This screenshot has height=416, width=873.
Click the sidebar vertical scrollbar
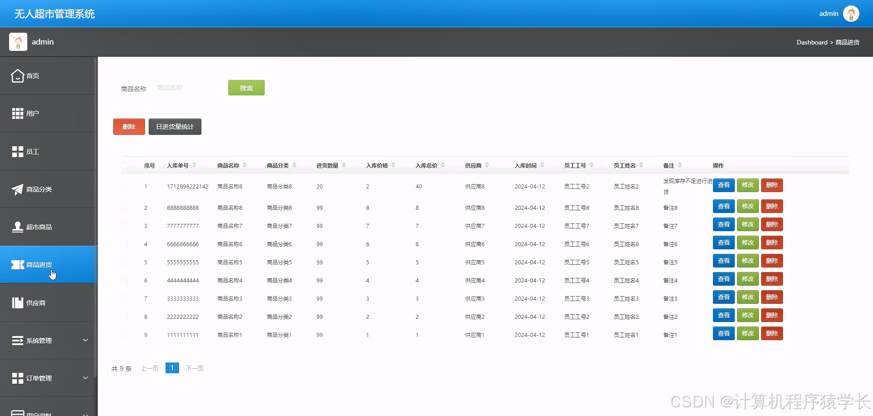point(95,217)
